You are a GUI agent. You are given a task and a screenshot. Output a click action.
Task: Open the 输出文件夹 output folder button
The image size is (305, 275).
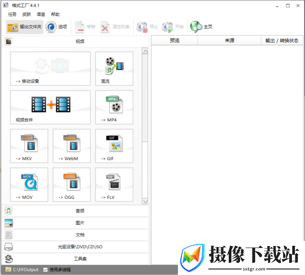click(24, 27)
